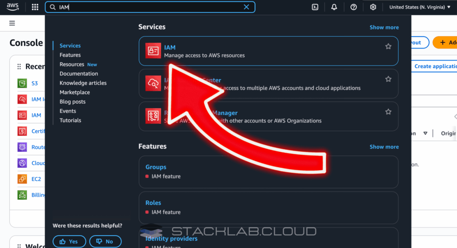The height and width of the screenshot is (248, 457).
Task: Open the settings gear icon
Action: (373, 7)
